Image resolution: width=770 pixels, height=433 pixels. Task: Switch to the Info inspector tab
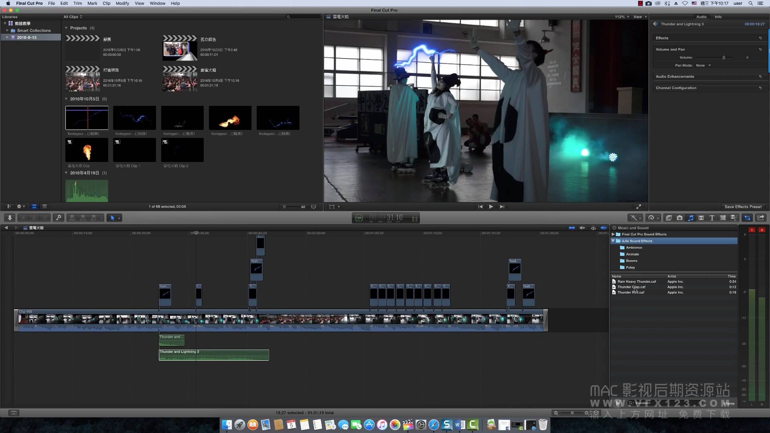coord(718,17)
